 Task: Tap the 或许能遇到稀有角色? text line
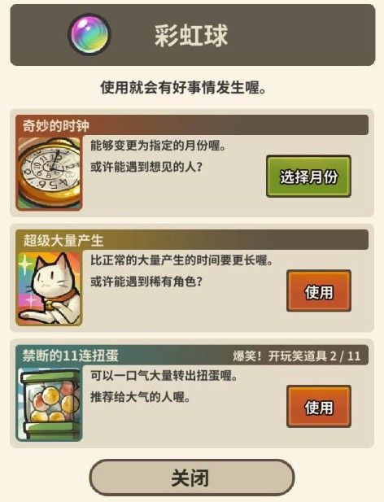tap(146, 282)
